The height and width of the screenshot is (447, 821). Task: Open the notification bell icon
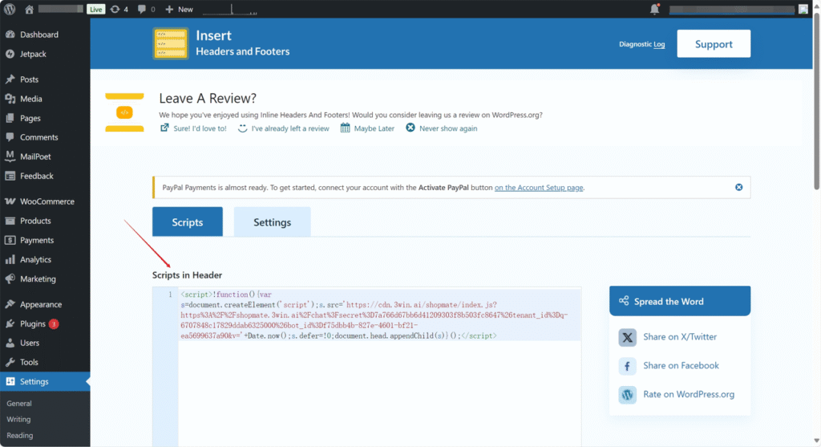pos(654,9)
